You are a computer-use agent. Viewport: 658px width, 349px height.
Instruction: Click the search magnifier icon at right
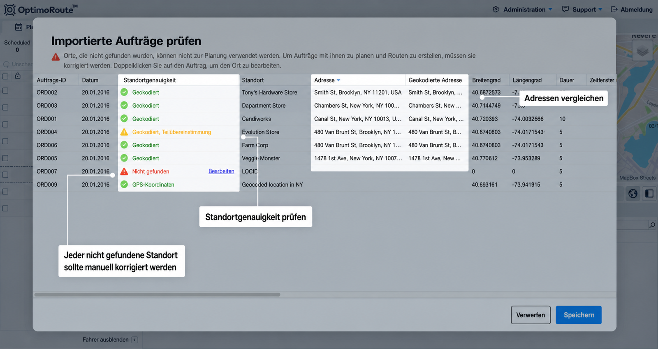coord(652,225)
